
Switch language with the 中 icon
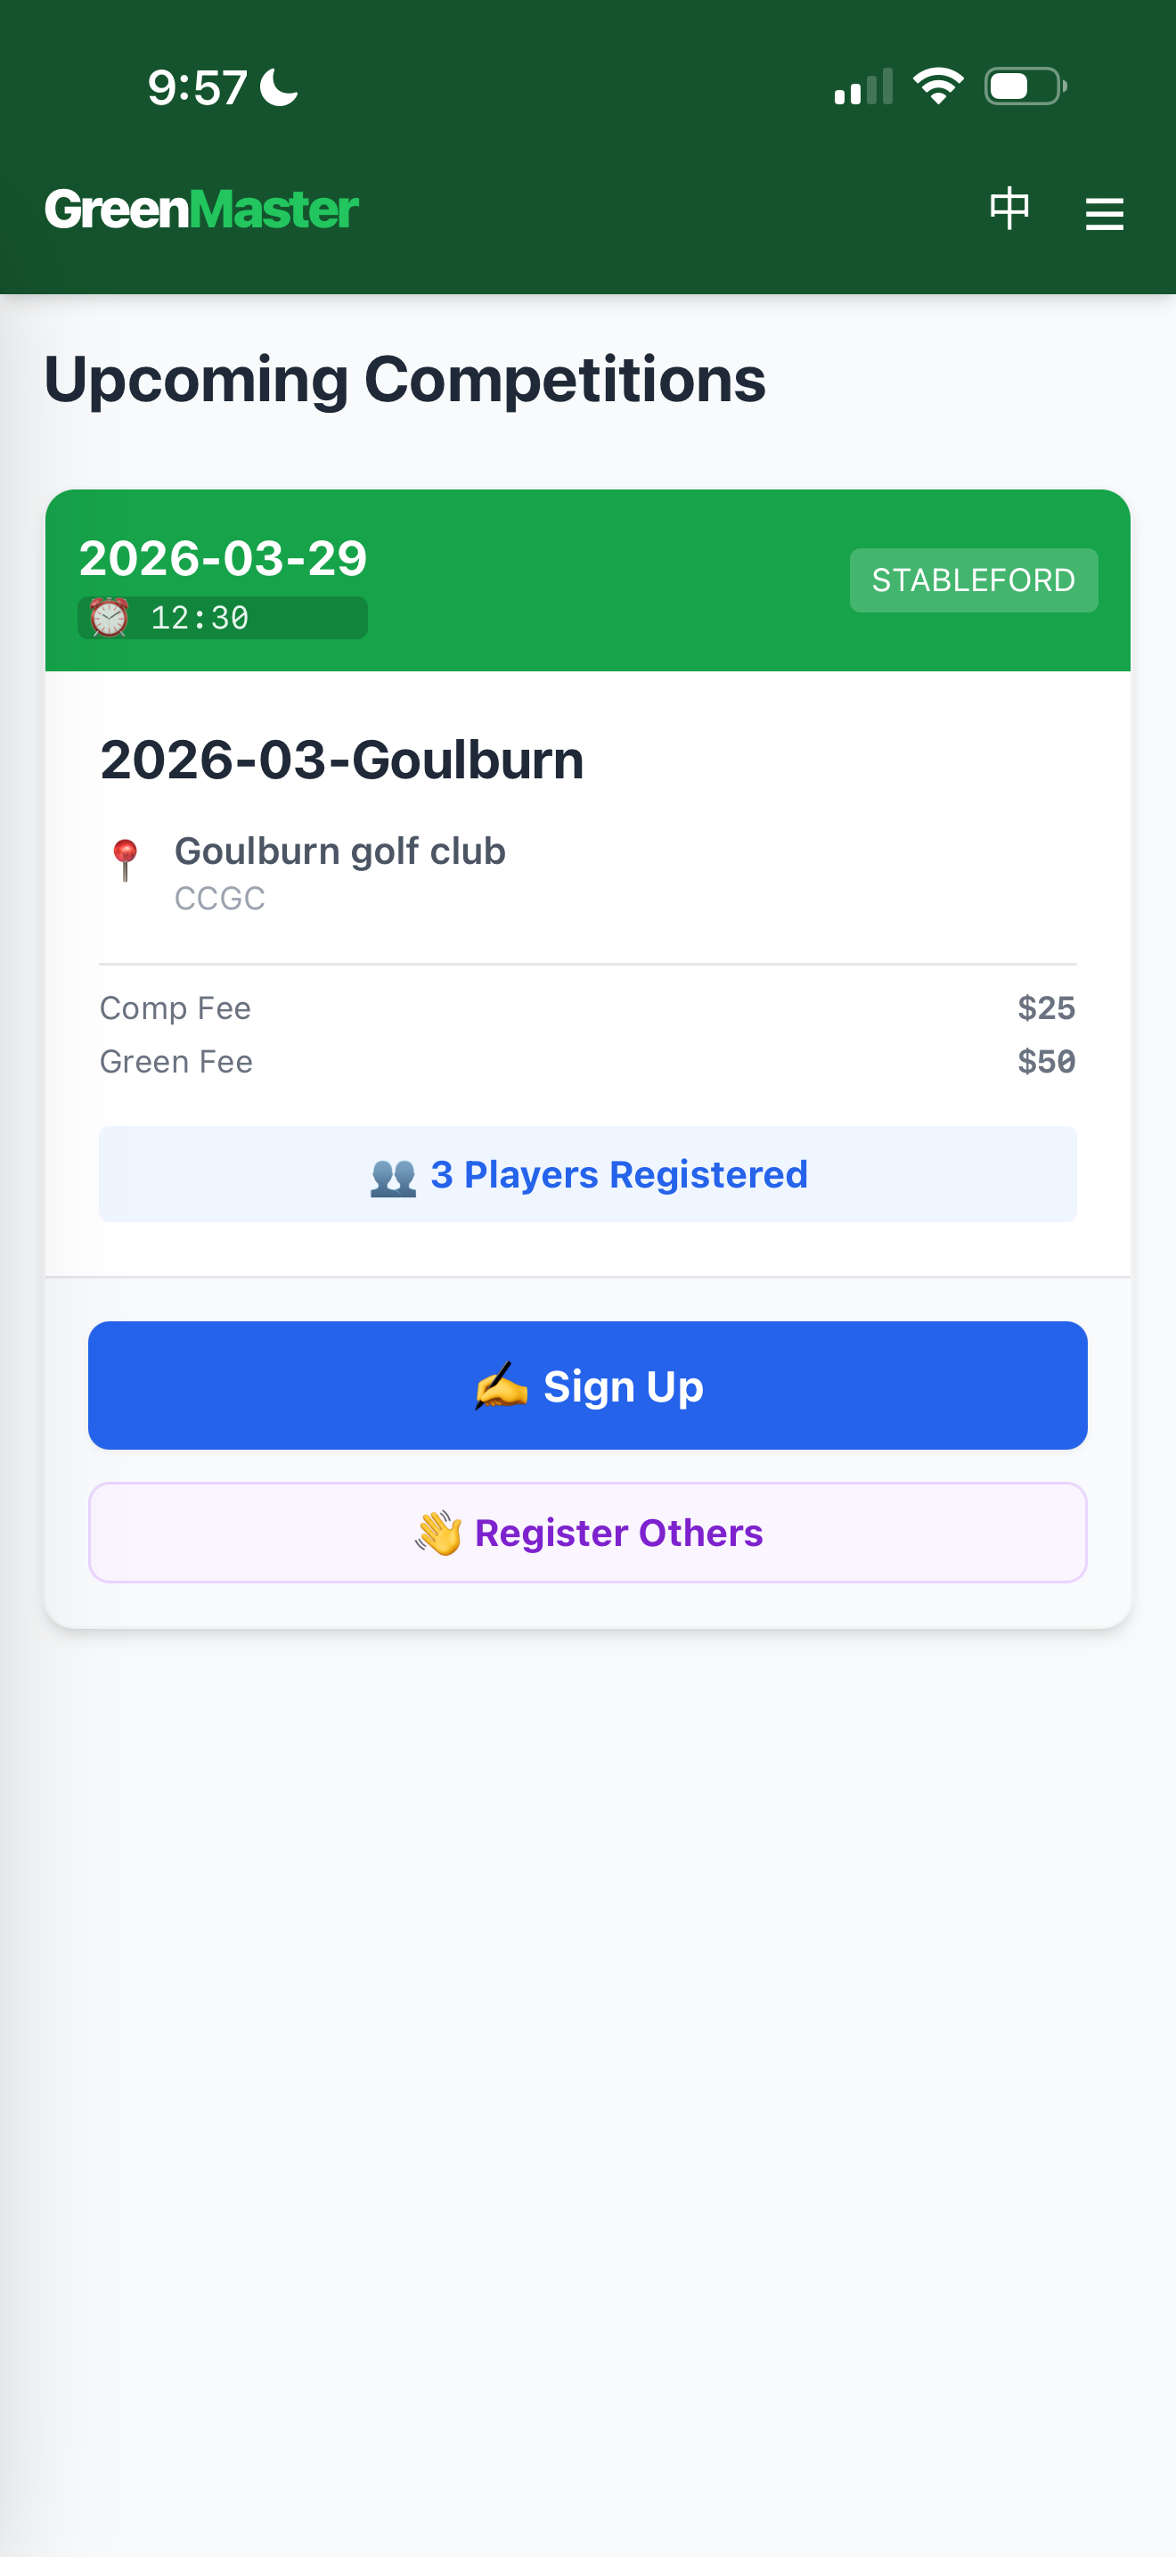(x=1009, y=209)
